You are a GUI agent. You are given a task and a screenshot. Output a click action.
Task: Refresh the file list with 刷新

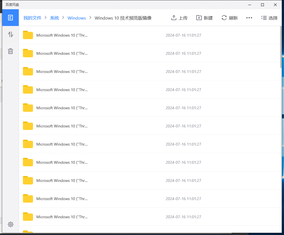pos(229,18)
